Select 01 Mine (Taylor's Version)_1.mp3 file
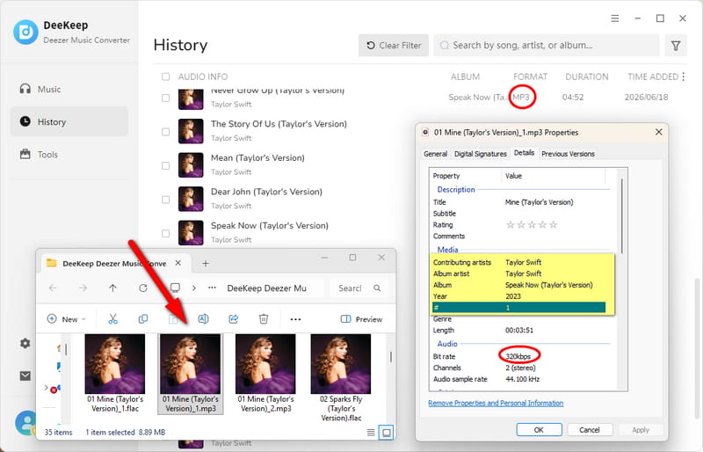 (x=190, y=374)
